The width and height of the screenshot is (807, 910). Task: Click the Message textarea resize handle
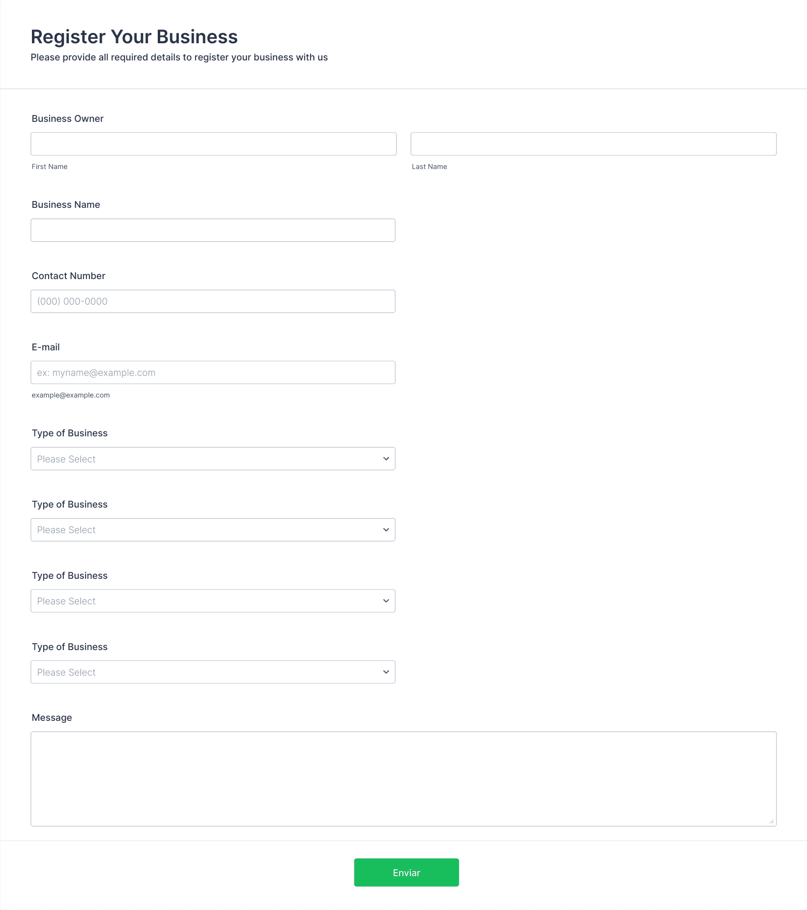(772, 821)
